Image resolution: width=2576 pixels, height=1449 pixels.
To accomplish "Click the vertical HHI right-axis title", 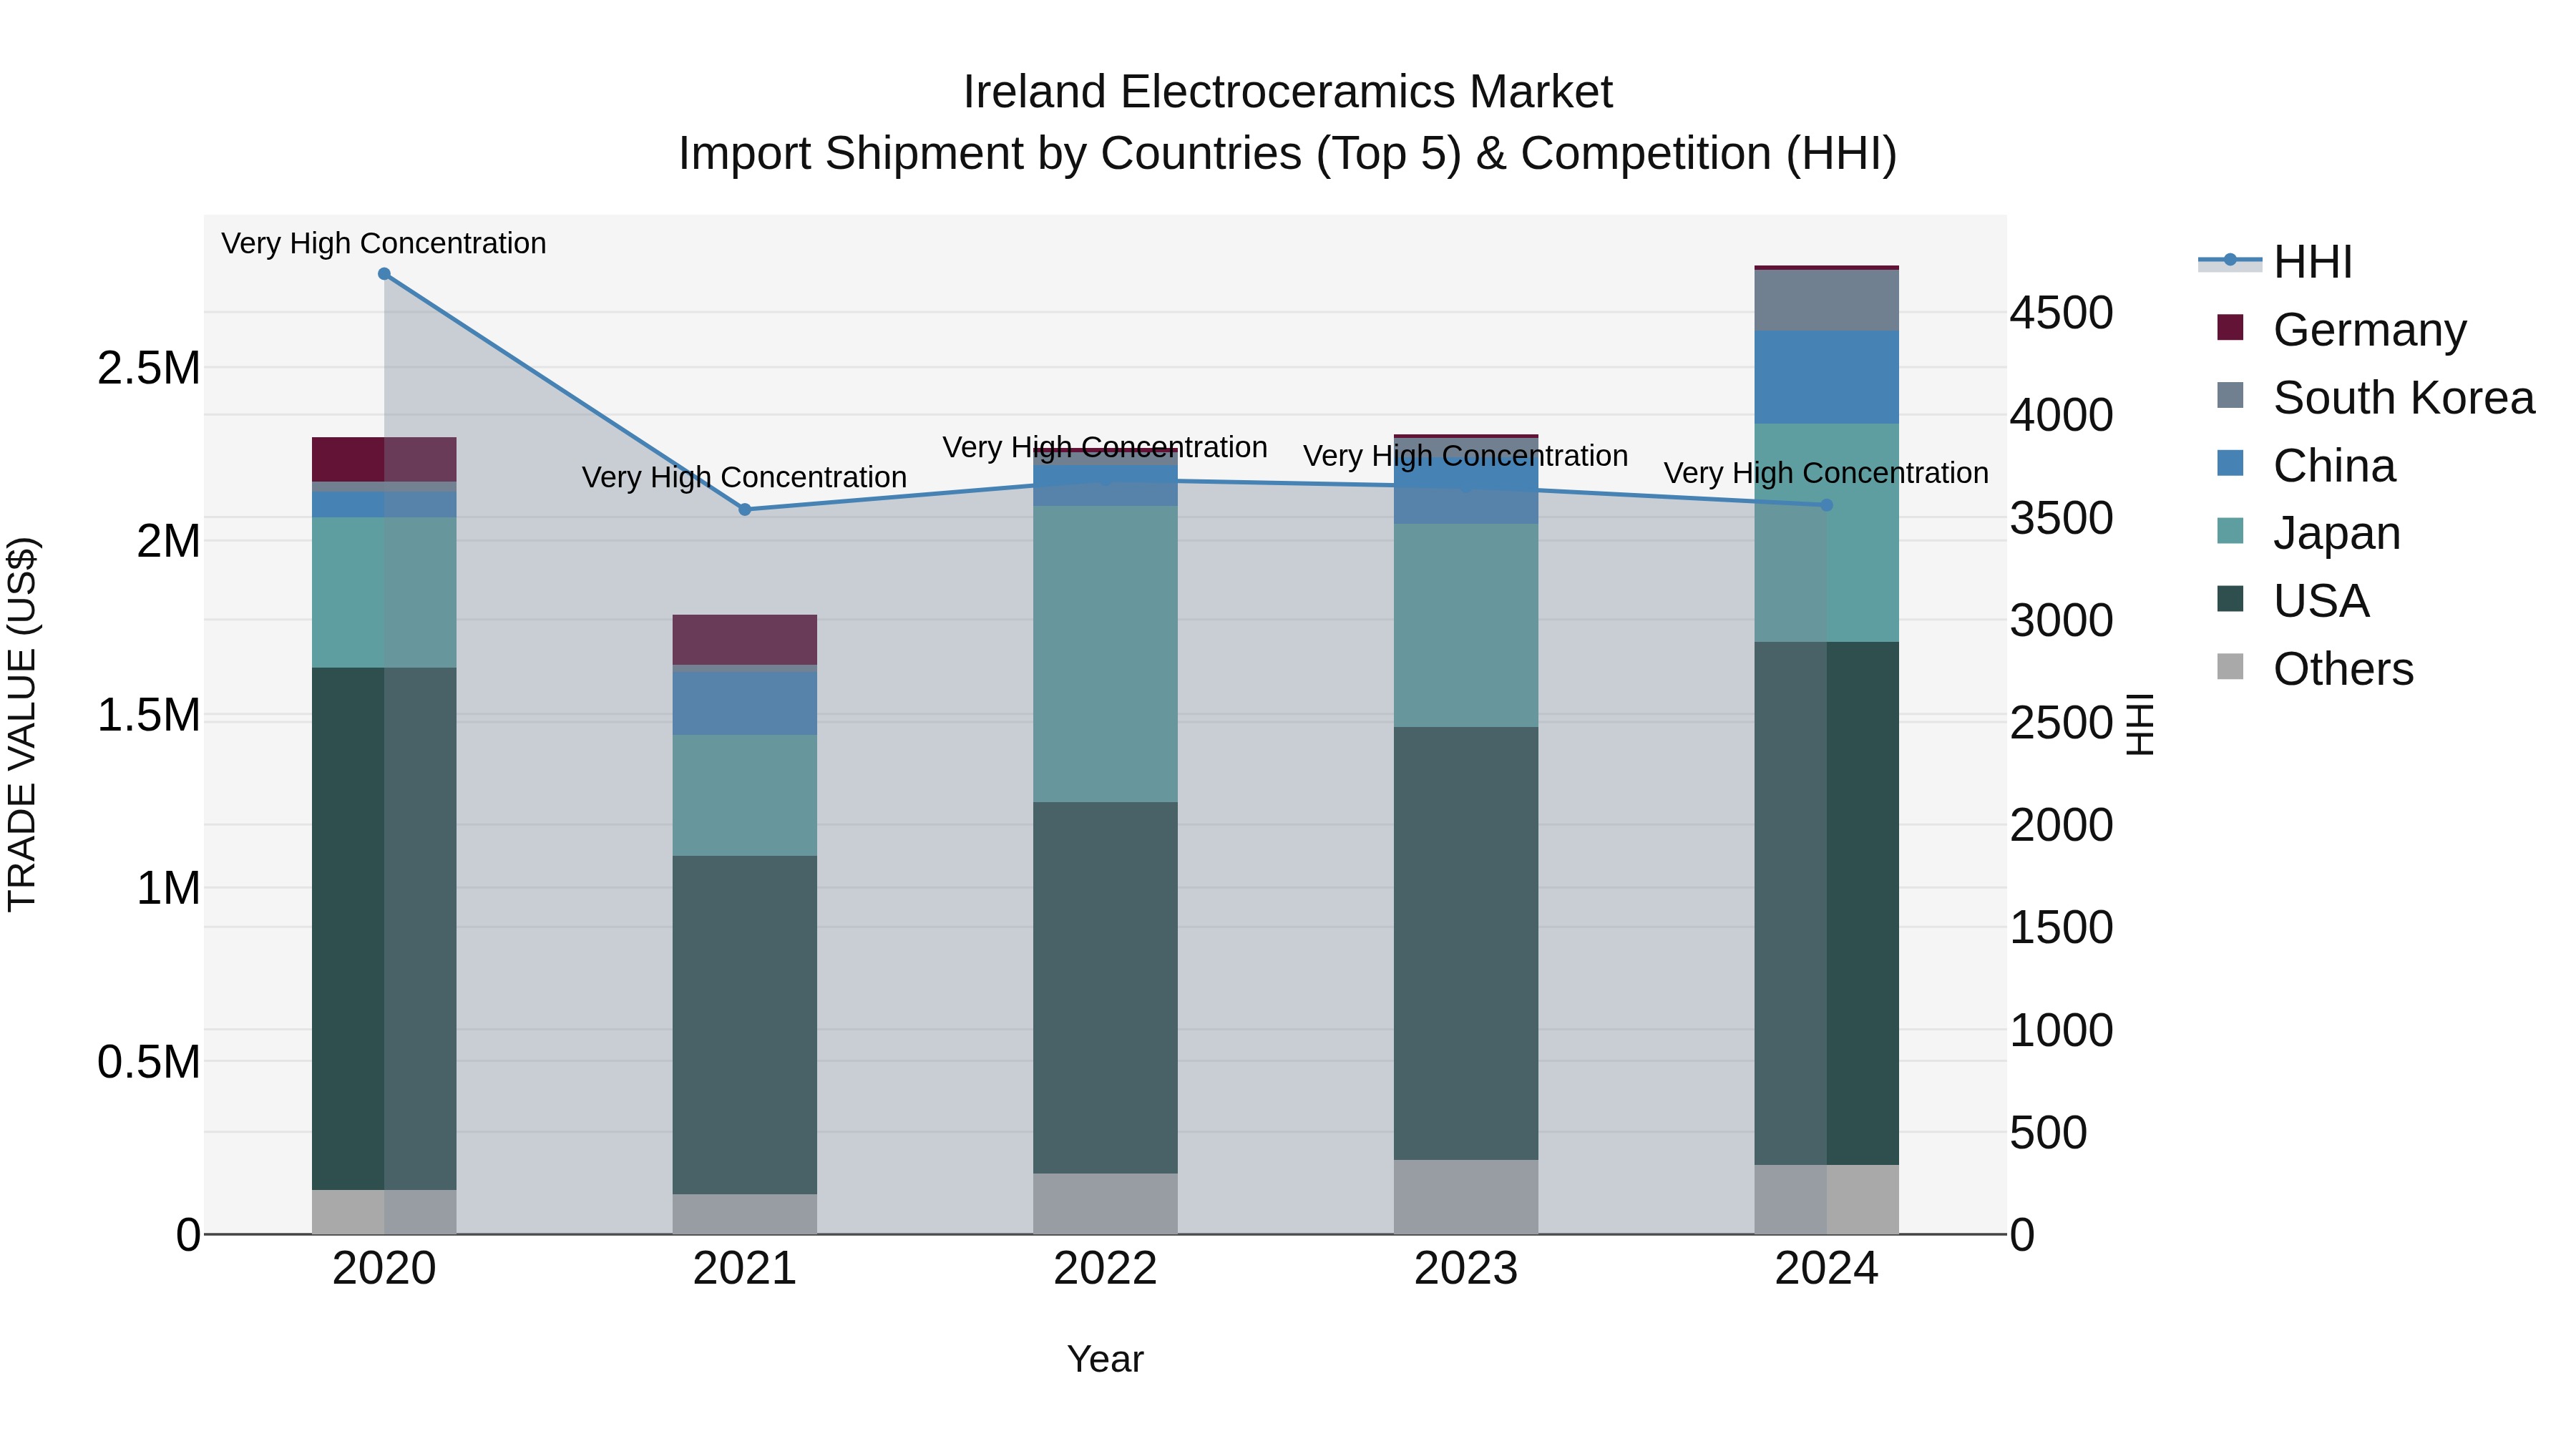I will (x=2139, y=725).
